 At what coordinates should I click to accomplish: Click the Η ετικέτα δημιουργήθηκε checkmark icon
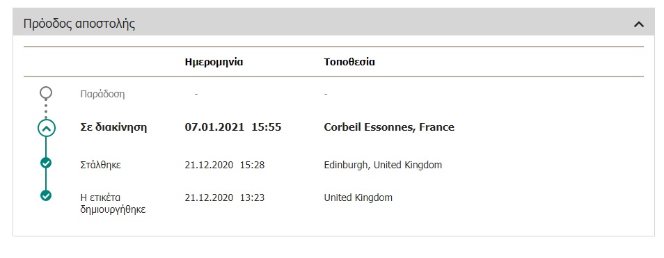[x=46, y=195]
